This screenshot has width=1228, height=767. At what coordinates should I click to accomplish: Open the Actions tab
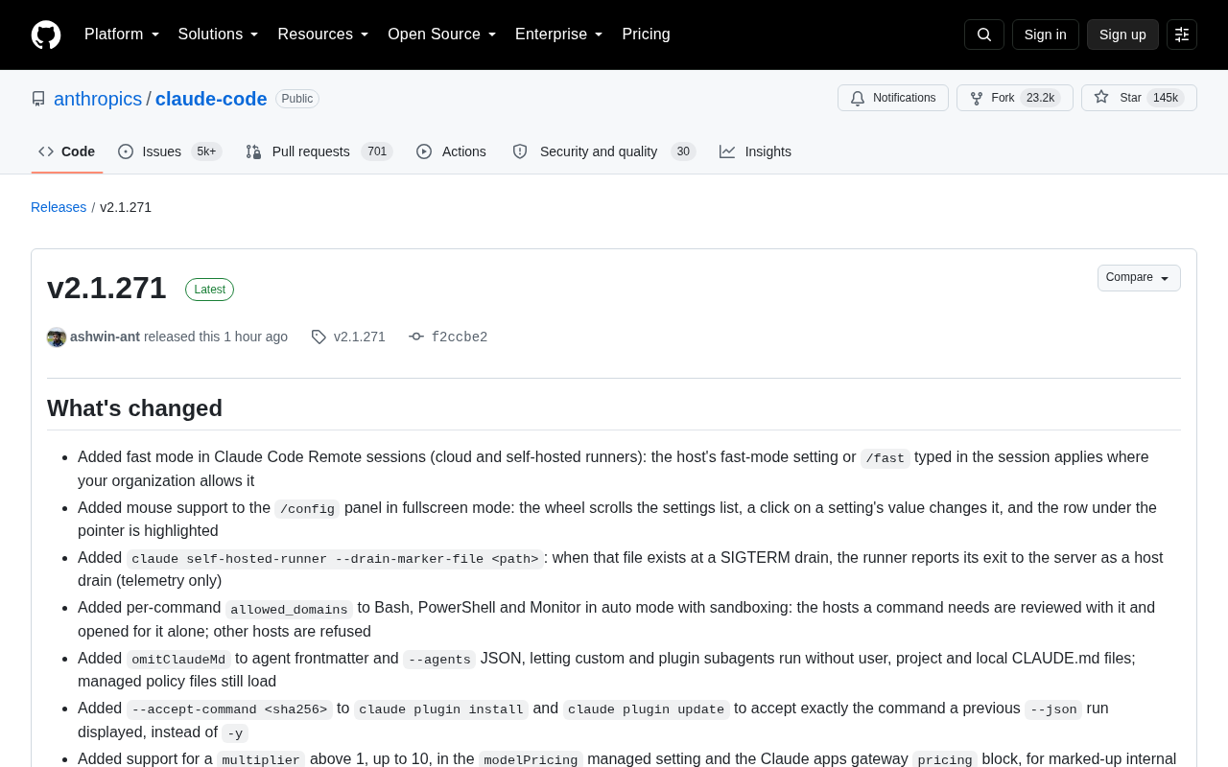coord(451,151)
